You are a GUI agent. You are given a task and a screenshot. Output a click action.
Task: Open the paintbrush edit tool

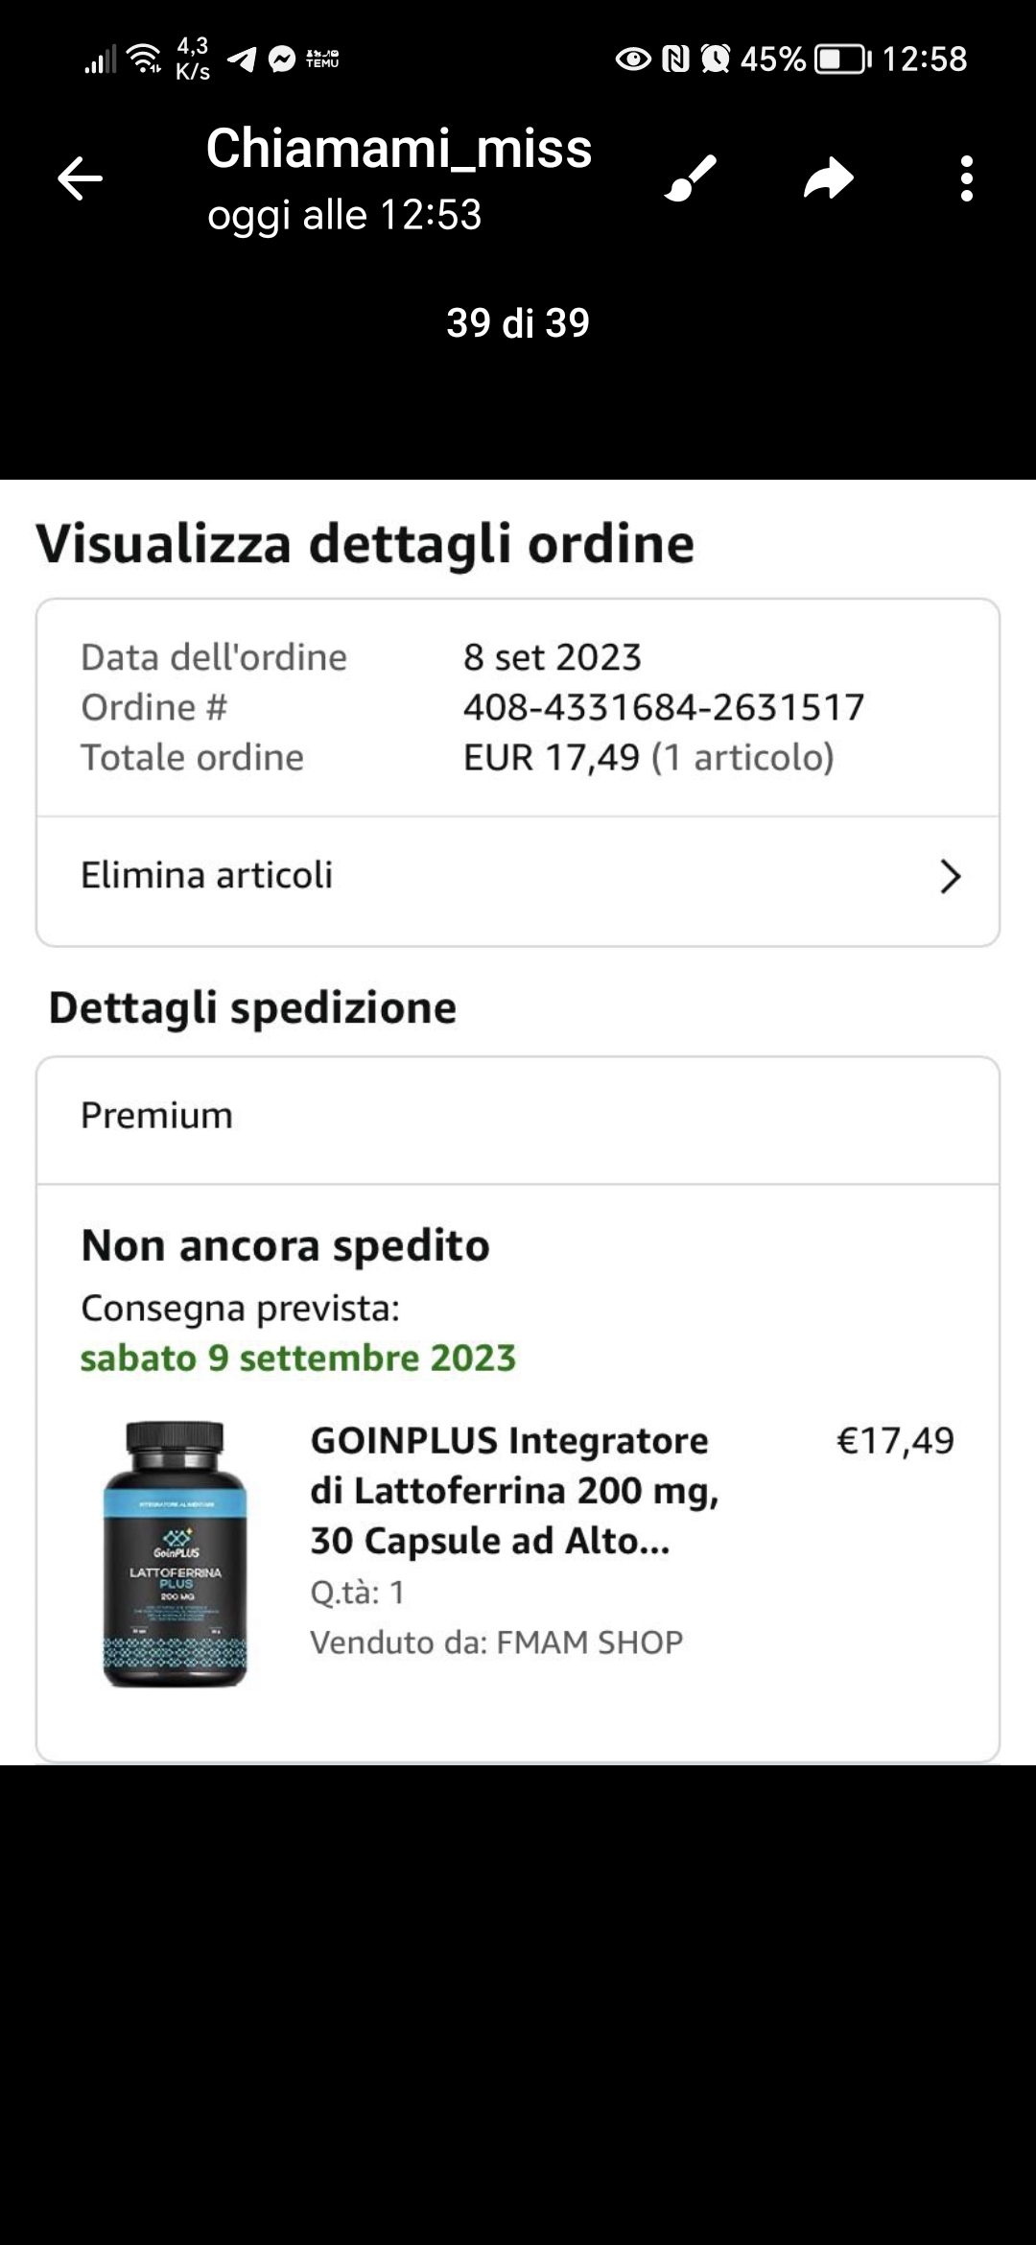click(691, 178)
